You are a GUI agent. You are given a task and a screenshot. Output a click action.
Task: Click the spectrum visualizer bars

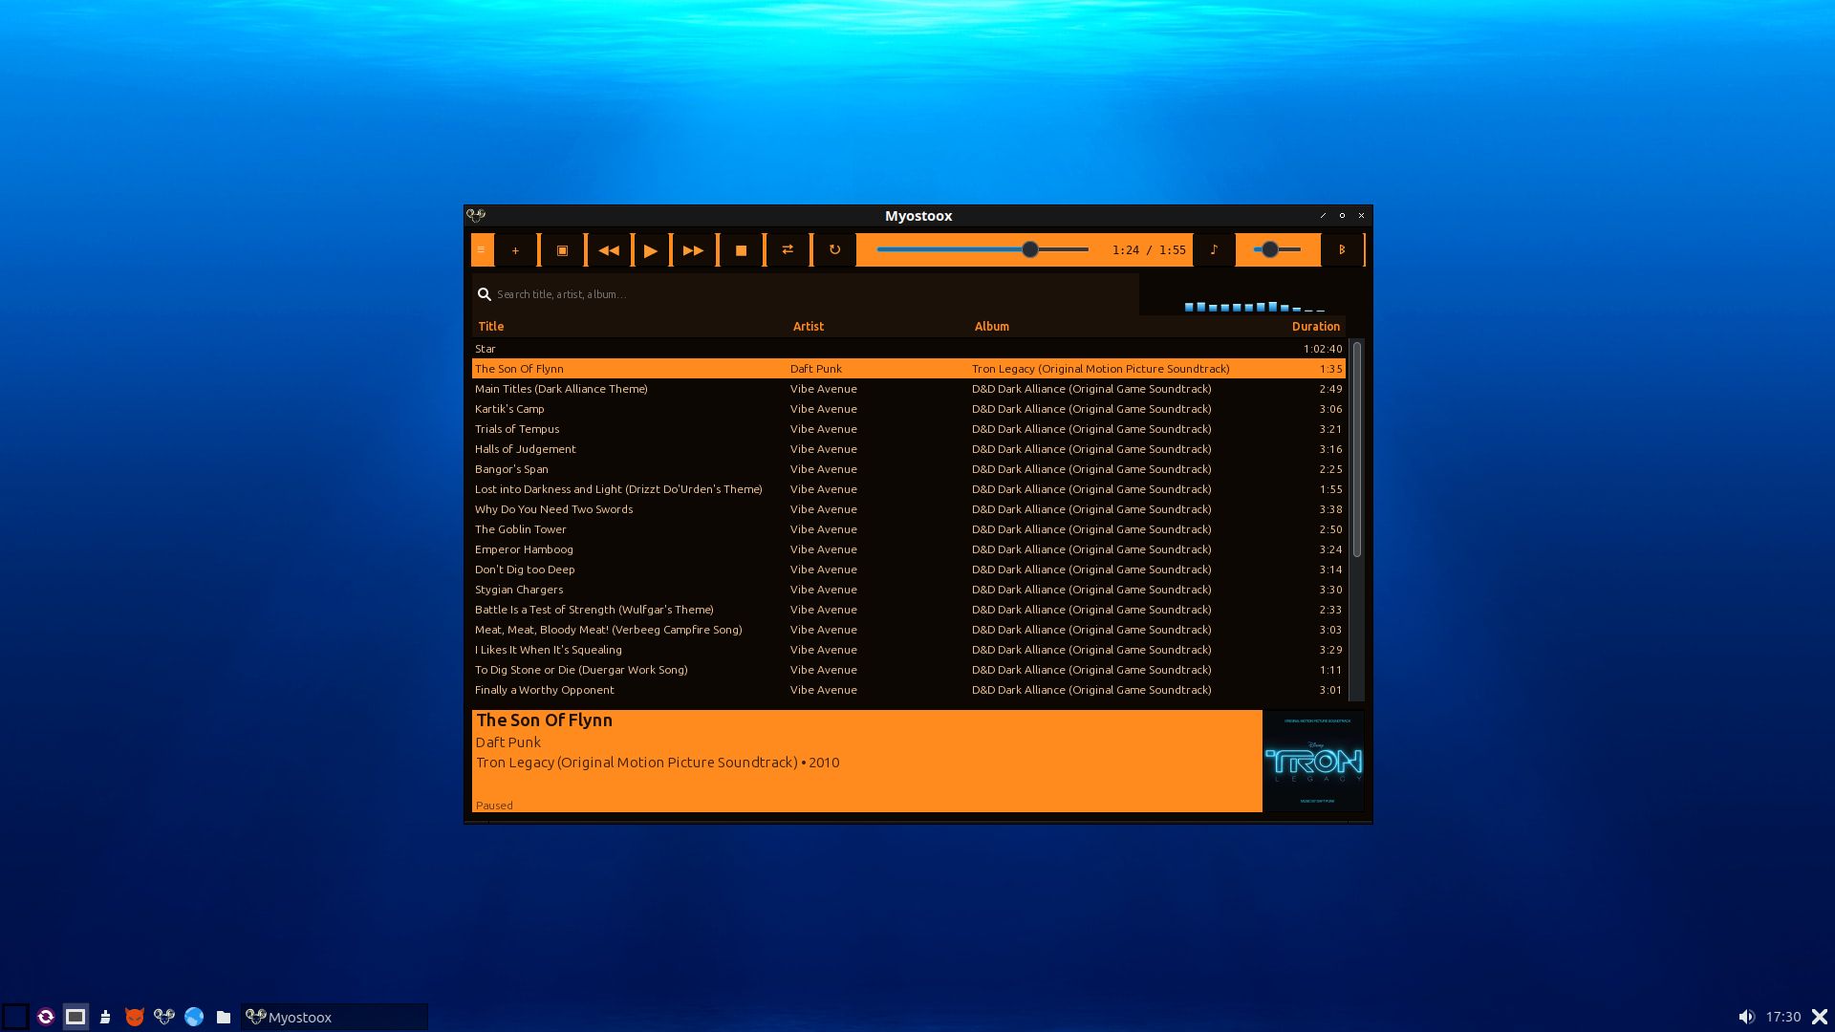(x=1254, y=307)
